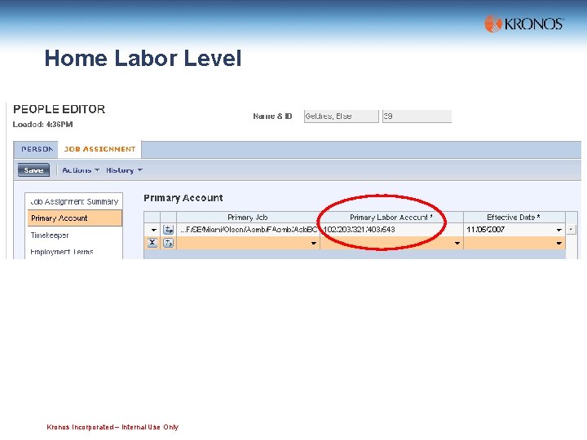
Task: Click the Primary Labor Account column header
Action: click(391, 218)
